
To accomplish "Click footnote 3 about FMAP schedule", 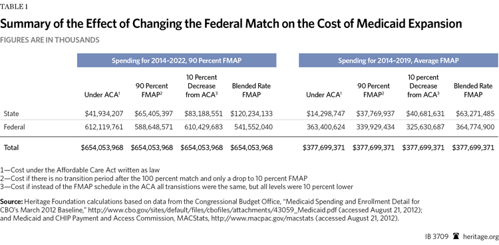I will click(176, 186).
